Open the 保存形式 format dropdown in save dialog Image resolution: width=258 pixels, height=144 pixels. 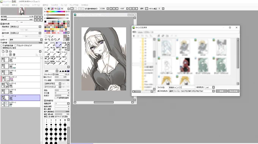coord(213,87)
